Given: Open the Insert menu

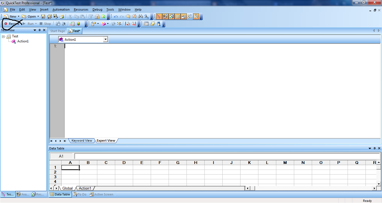Looking at the screenshot, I should click(44, 9).
